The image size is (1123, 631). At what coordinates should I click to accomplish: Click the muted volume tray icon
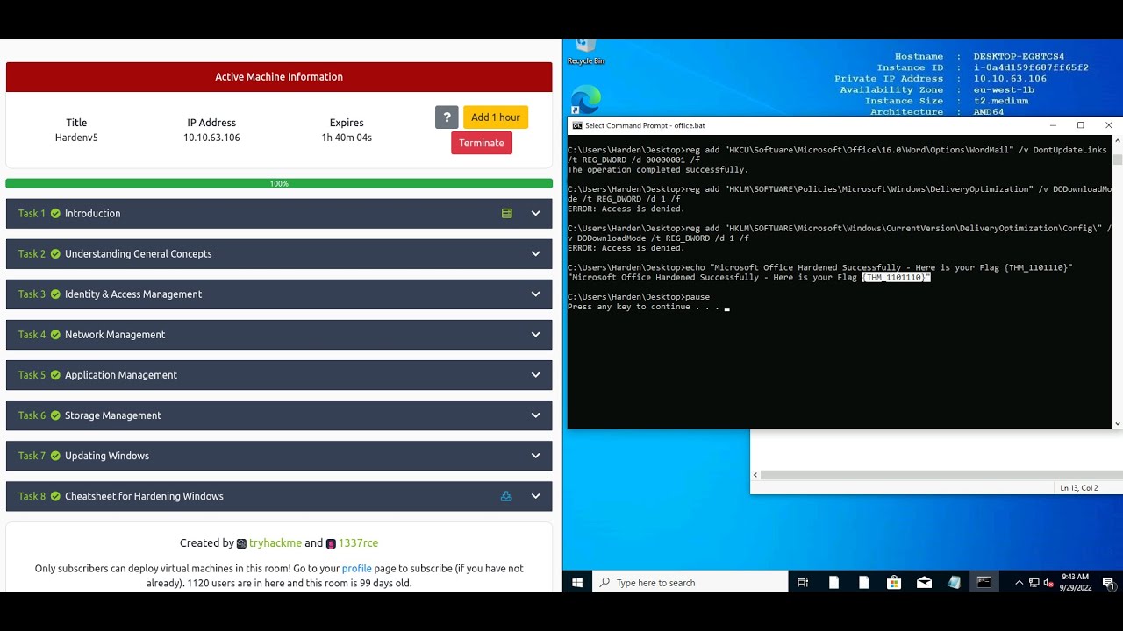pyautogui.click(x=1048, y=582)
